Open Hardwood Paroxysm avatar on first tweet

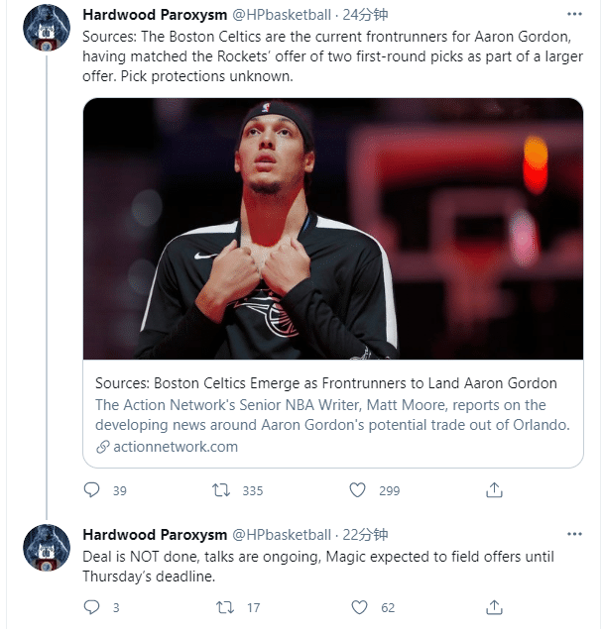tap(47, 29)
